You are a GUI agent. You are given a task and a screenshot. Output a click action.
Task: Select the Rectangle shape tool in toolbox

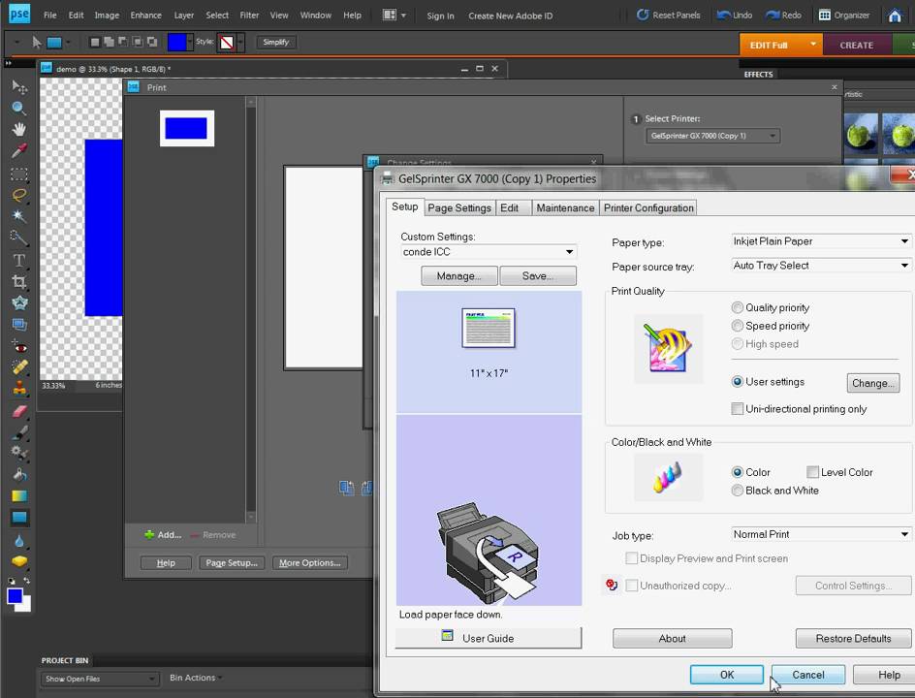coord(19,517)
